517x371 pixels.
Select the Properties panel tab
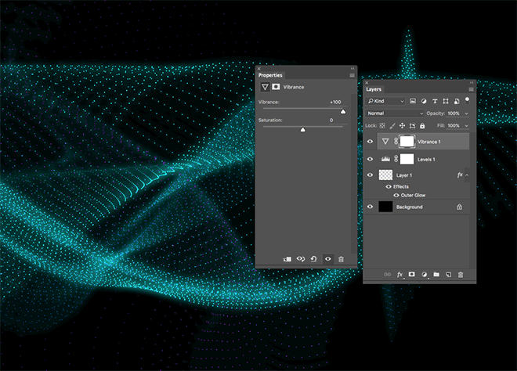tap(270, 75)
